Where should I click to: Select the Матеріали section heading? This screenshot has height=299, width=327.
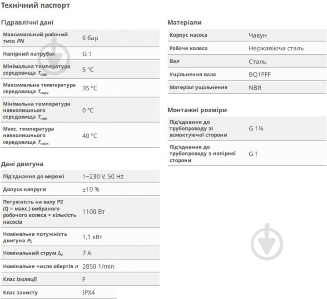point(184,23)
